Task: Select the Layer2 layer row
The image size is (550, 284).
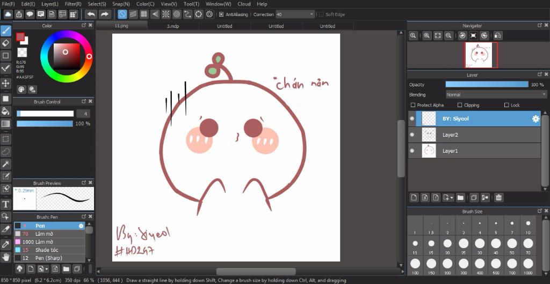Action: pos(475,134)
